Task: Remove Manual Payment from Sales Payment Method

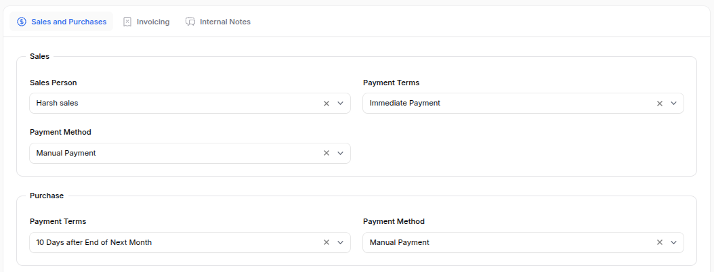Action: (x=326, y=153)
